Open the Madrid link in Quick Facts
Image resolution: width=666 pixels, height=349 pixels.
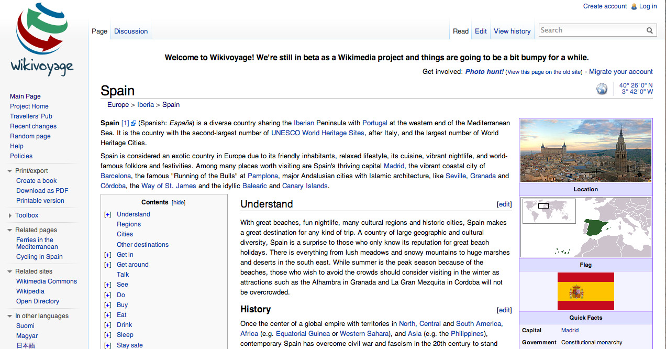[x=569, y=330]
